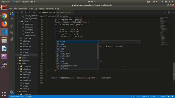Click the suggestion list scrollbar
Image resolution: width=175 pixels, height=98 pixels.
click(x=98, y=51)
